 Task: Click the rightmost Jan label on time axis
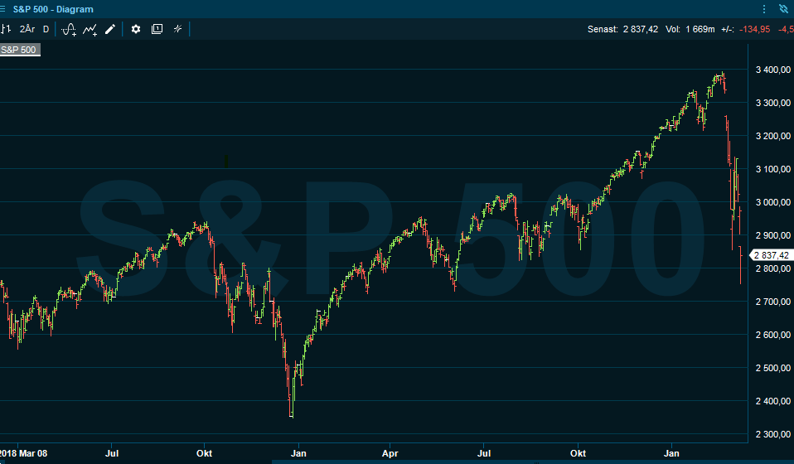coord(671,453)
